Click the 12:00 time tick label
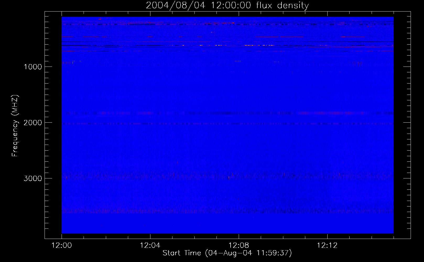Viewport: 424px width, 262px height. pos(62,245)
